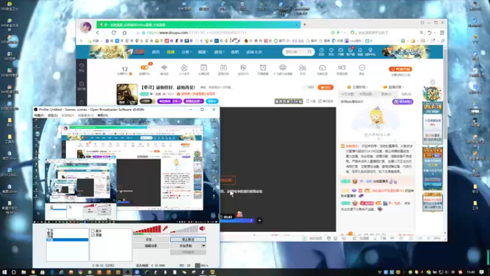Open the waveform icon in streamer toolbar
This screenshot has width=490, height=276.
pos(164,67)
